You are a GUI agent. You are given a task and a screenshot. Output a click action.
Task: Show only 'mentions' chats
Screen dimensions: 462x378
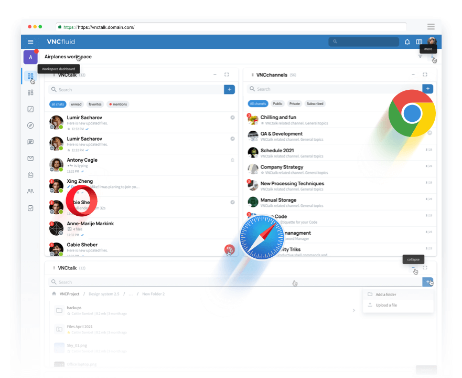[x=118, y=104]
